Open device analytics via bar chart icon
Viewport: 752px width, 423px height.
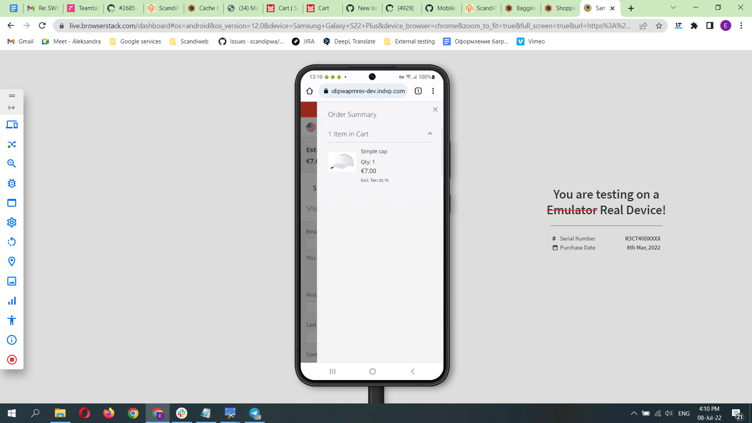tap(12, 300)
